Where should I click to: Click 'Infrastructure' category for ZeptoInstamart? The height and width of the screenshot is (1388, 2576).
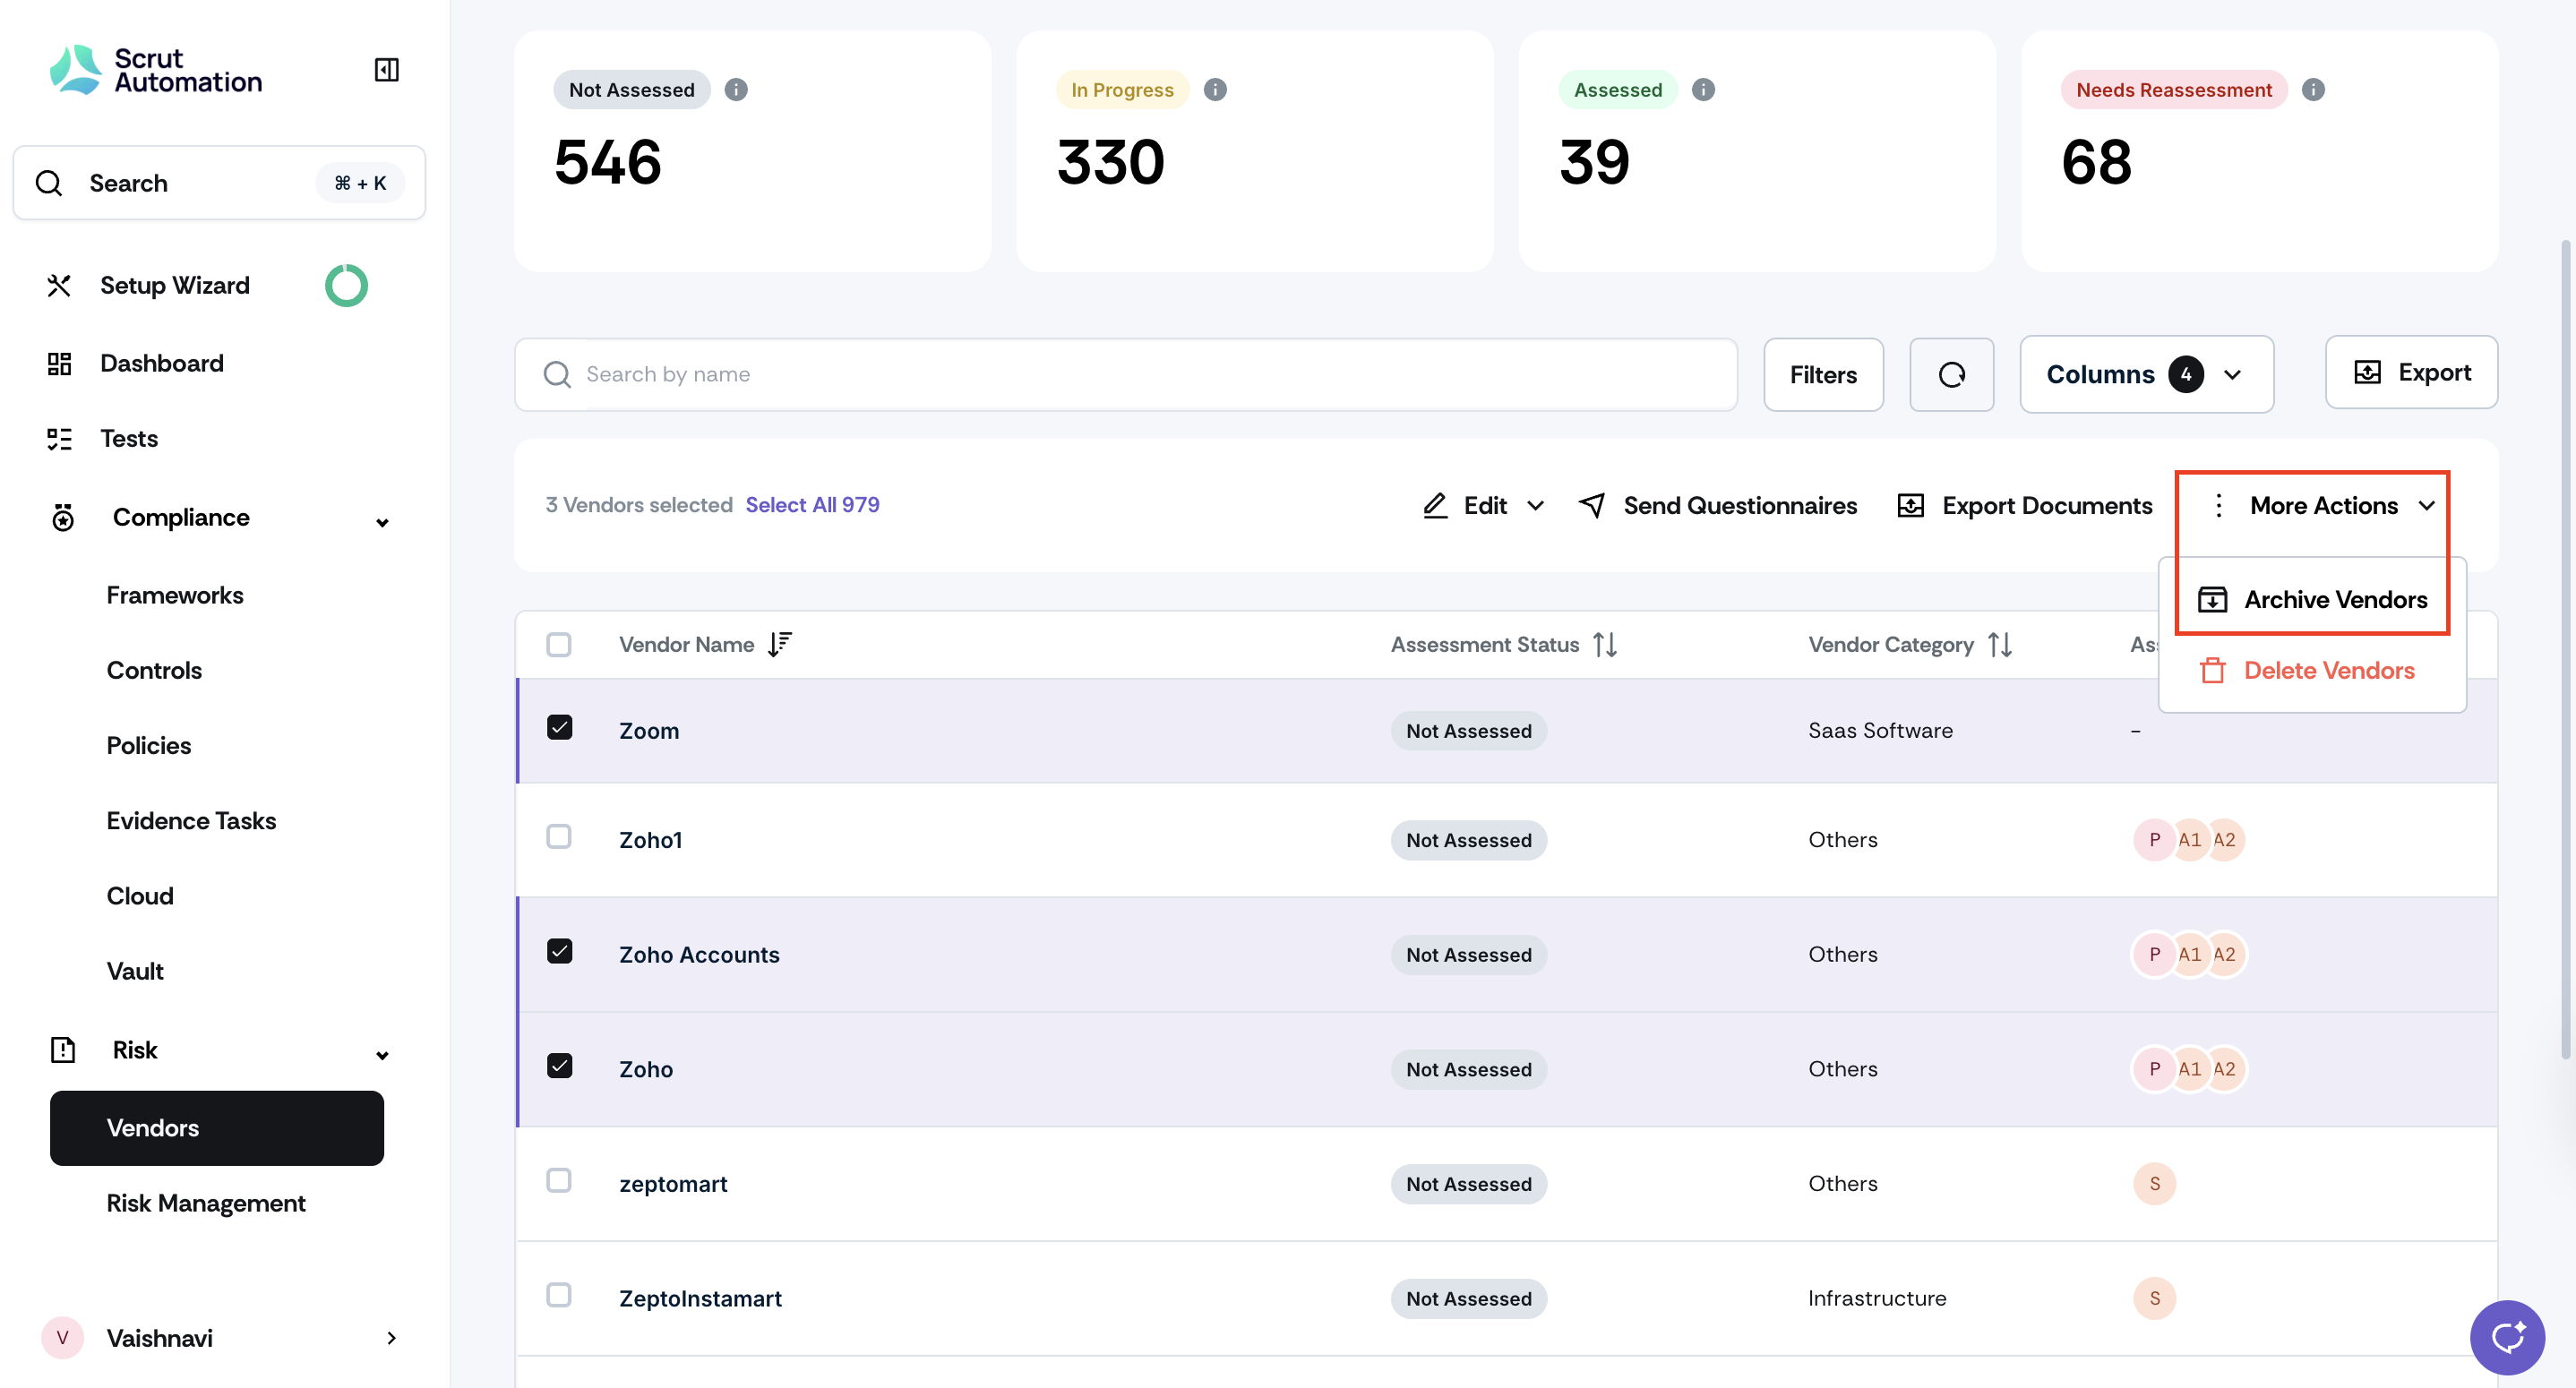coord(1876,1298)
